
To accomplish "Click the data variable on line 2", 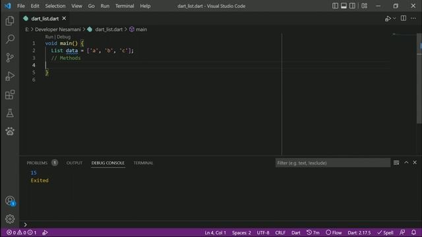I will pyautogui.click(x=72, y=51).
